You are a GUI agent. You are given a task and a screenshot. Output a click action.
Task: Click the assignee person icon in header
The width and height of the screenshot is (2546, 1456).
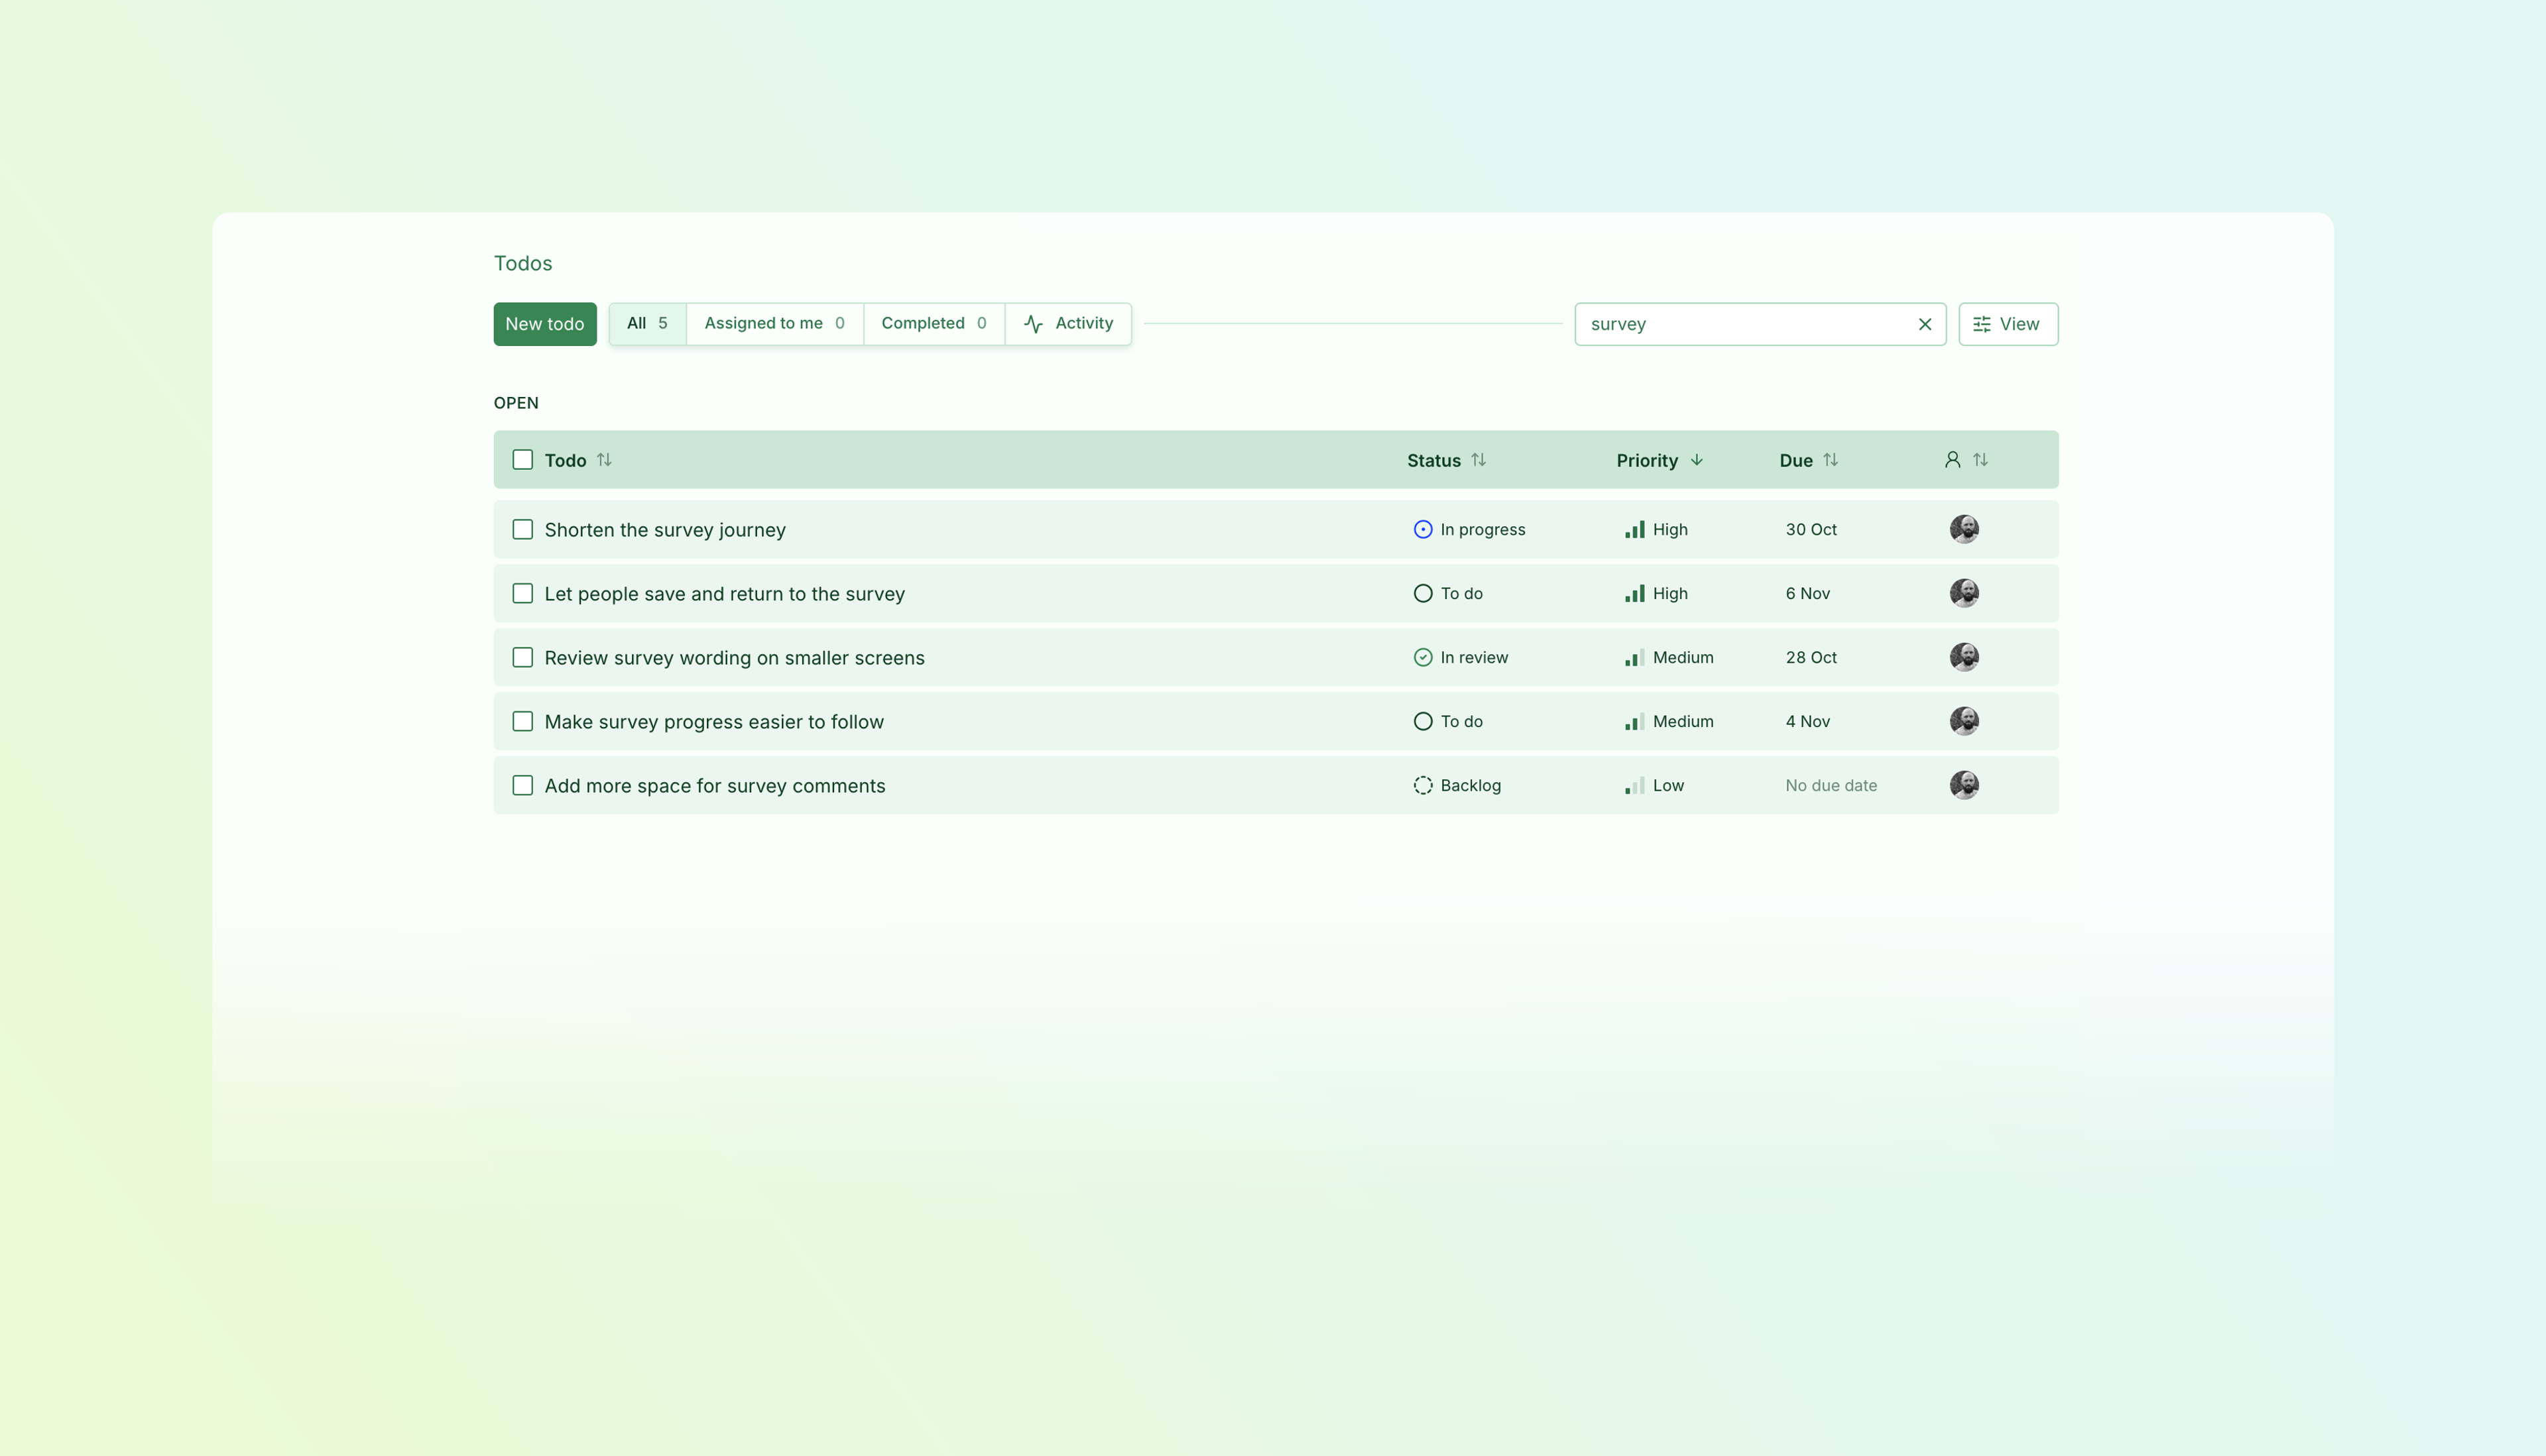point(1952,460)
